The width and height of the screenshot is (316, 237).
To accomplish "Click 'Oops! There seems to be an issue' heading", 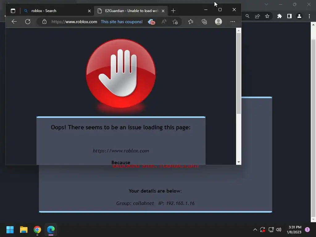I will (121, 127).
